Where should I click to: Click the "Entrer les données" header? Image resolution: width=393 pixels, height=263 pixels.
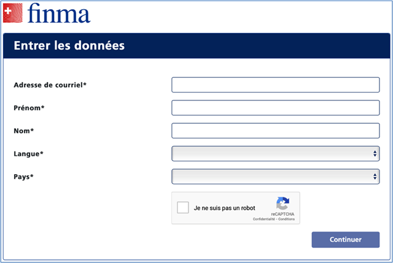click(69, 45)
